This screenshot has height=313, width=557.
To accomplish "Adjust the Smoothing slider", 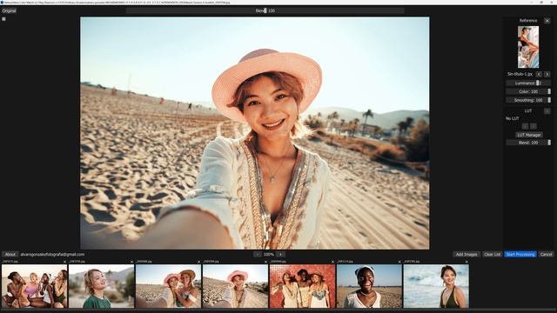I will 528,101.
